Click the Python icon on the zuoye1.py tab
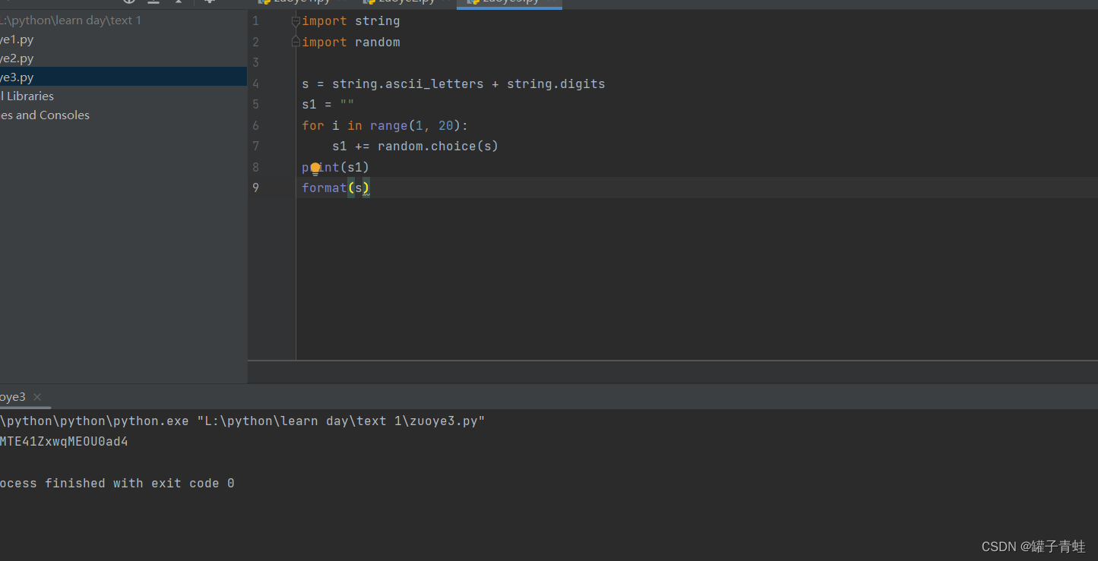This screenshot has width=1098, height=561. (x=264, y=2)
